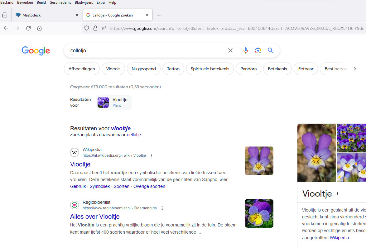Open Viooltje knowledge panel options menu
Viewport: 366px width, 247px height.
coord(338,193)
